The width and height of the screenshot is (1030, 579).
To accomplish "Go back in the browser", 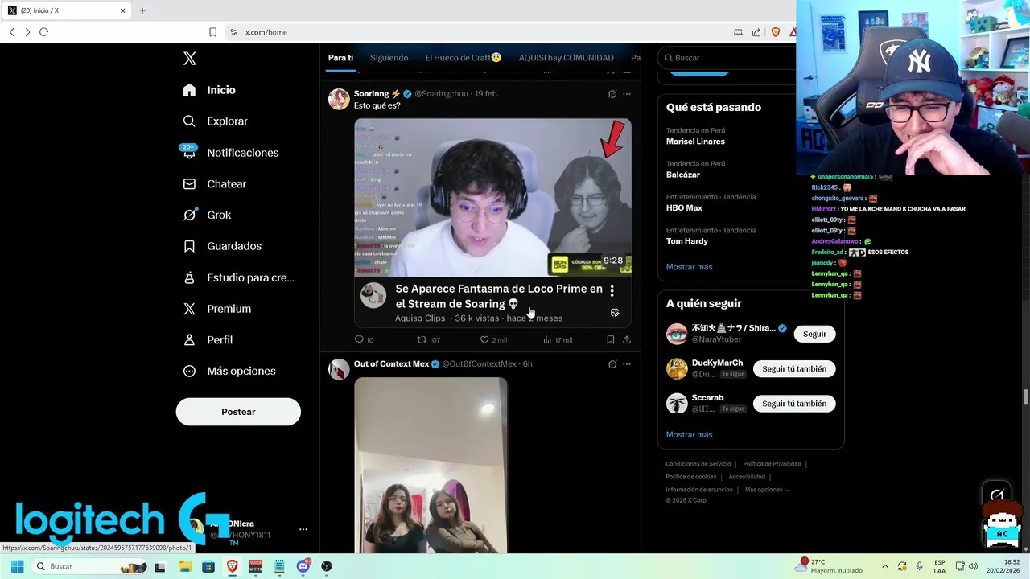I will (x=12, y=32).
